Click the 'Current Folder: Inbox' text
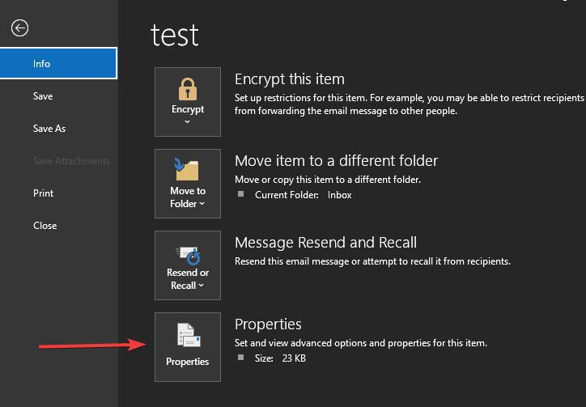 pos(303,195)
